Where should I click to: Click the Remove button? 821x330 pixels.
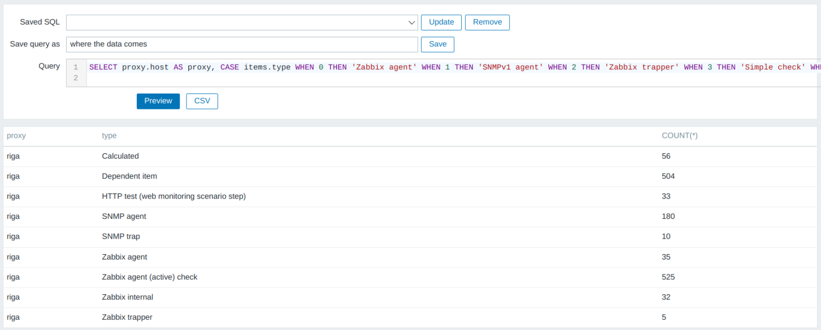click(x=487, y=22)
